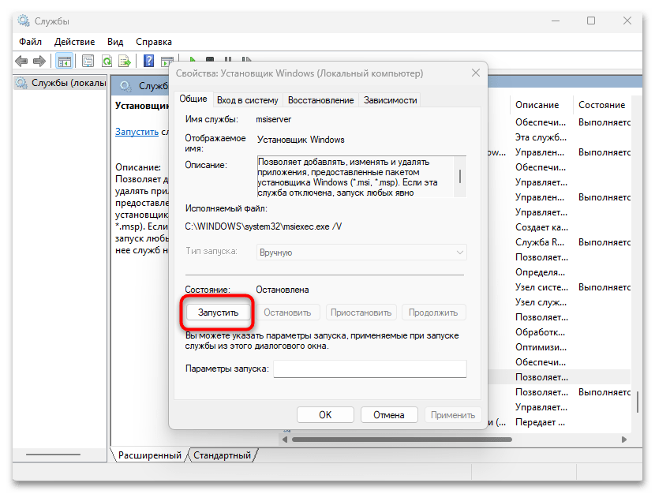The height and width of the screenshot is (494, 655).
Task: Toggle the show/hide console tree toolbar icon
Action: click(65, 62)
